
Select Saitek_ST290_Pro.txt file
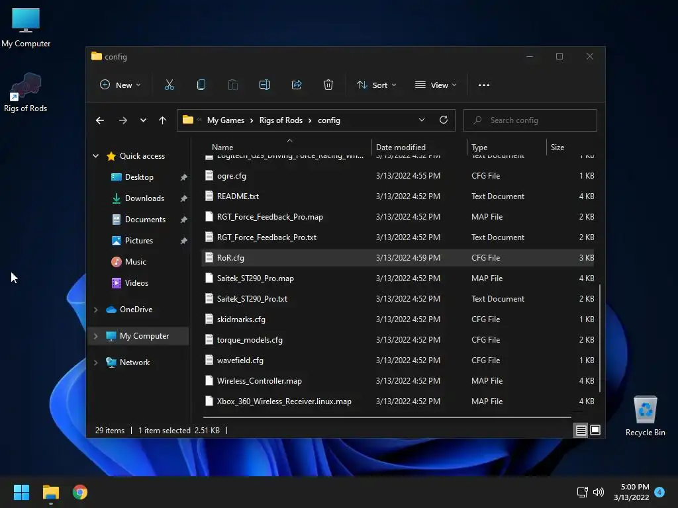pos(398,299)
